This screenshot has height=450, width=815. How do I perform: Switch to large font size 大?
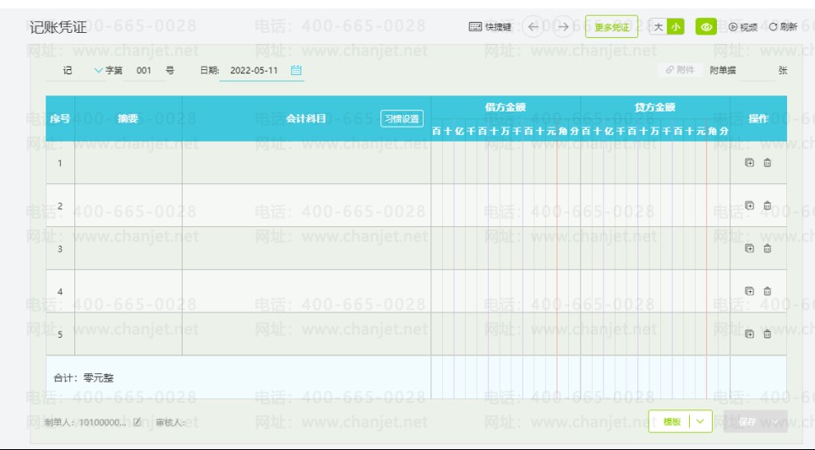coord(658,26)
